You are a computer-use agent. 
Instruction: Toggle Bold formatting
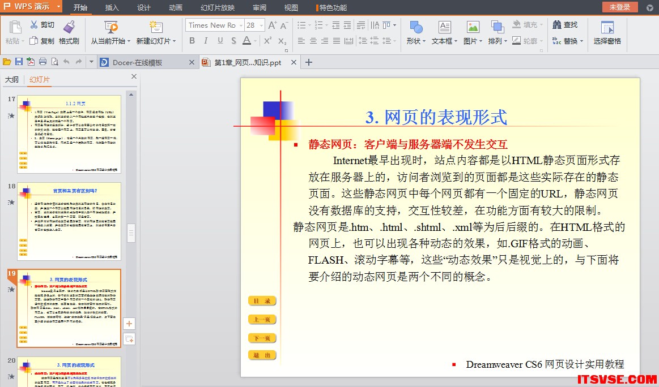tap(192, 40)
